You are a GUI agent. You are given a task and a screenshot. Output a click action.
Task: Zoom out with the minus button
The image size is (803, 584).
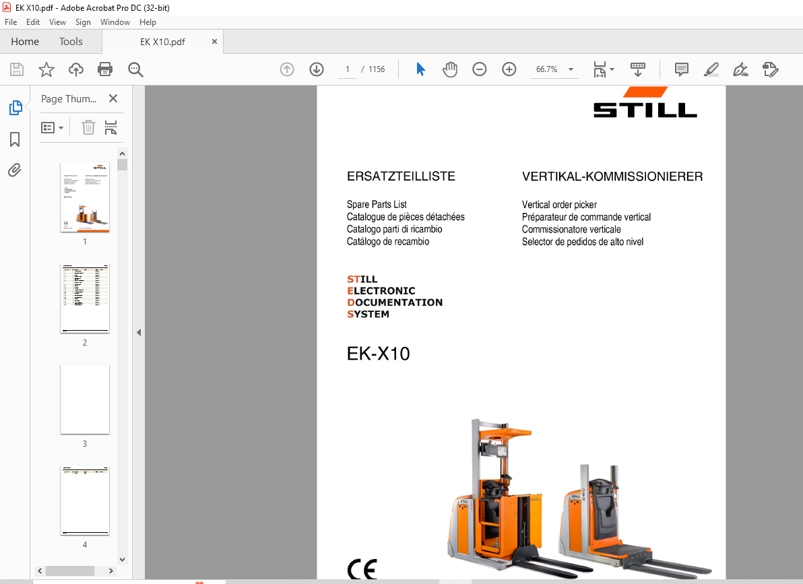(480, 69)
